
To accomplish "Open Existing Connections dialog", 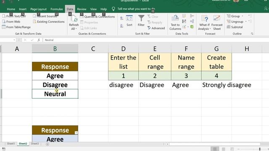I will [49, 21].
